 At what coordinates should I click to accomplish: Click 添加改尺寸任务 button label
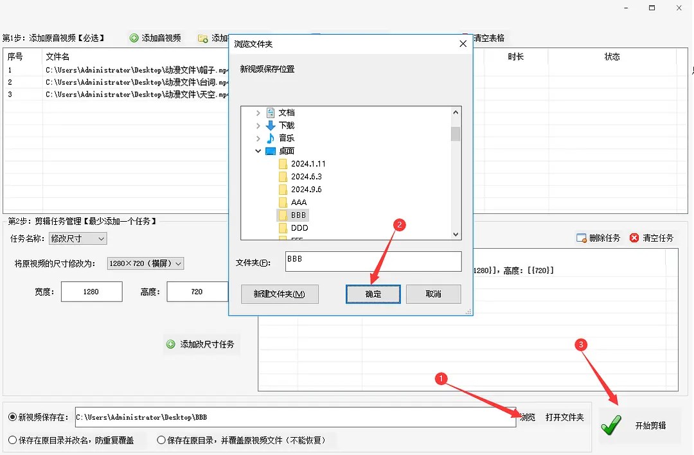point(207,344)
